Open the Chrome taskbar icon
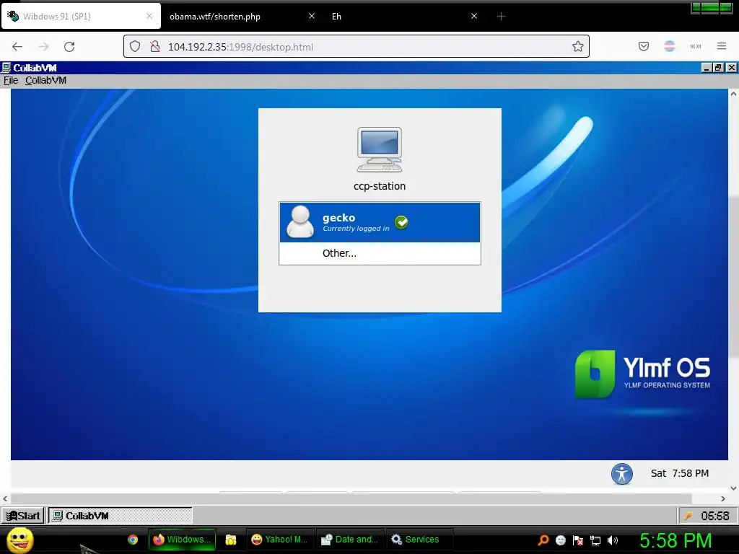Viewport: 739px width, 554px height. coord(133,540)
